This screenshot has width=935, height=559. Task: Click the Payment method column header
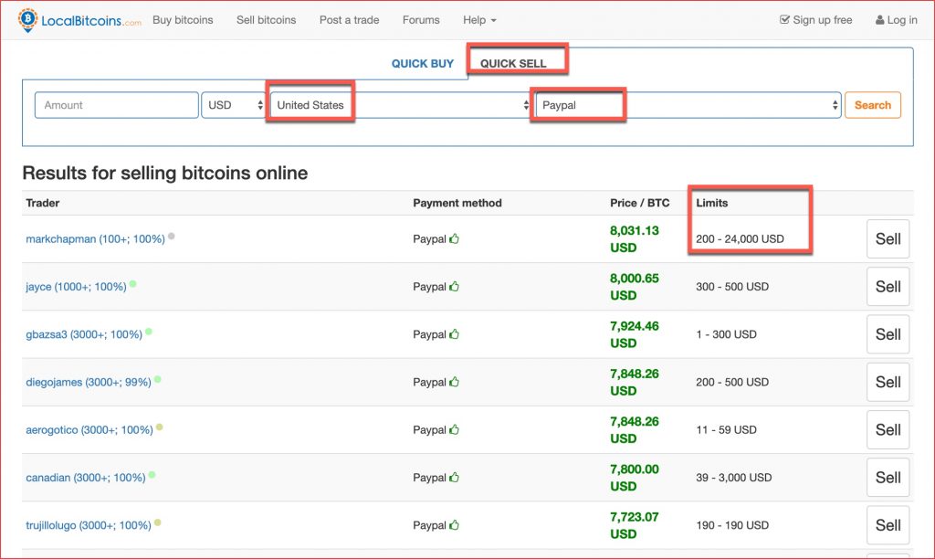pos(457,203)
